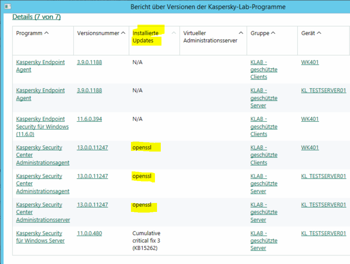
Task: Sort by Gerät column arrow
Action: click(319, 33)
